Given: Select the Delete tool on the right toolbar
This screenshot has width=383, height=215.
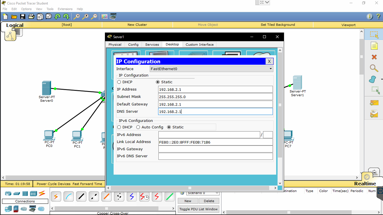Looking at the screenshot, I should click(374, 57).
